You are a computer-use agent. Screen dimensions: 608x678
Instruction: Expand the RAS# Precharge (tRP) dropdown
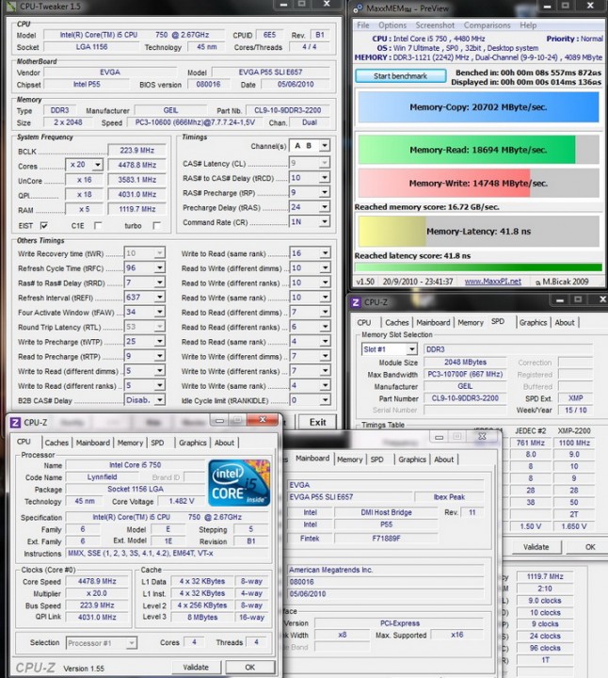point(324,192)
